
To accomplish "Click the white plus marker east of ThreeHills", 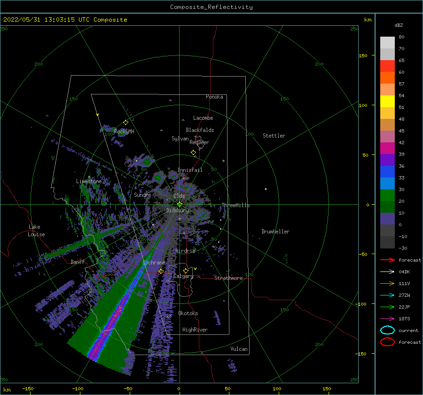I will tap(266, 189).
